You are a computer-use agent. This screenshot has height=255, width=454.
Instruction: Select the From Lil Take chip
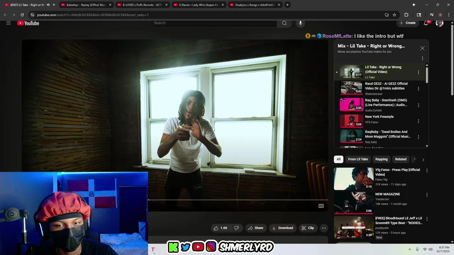(358, 159)
